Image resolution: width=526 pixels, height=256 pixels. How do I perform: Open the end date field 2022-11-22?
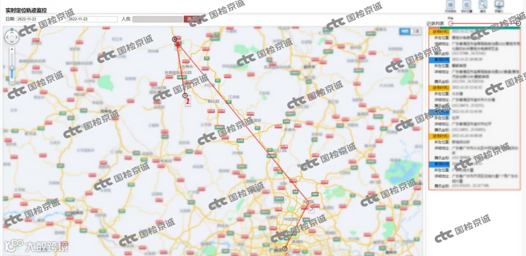pyautogui.click(x=93, y=19)
